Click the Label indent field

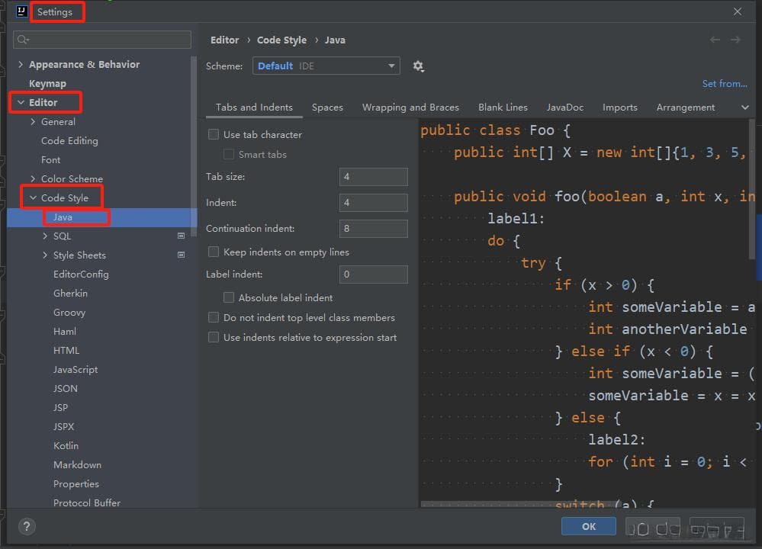click(x=373, y=274)
